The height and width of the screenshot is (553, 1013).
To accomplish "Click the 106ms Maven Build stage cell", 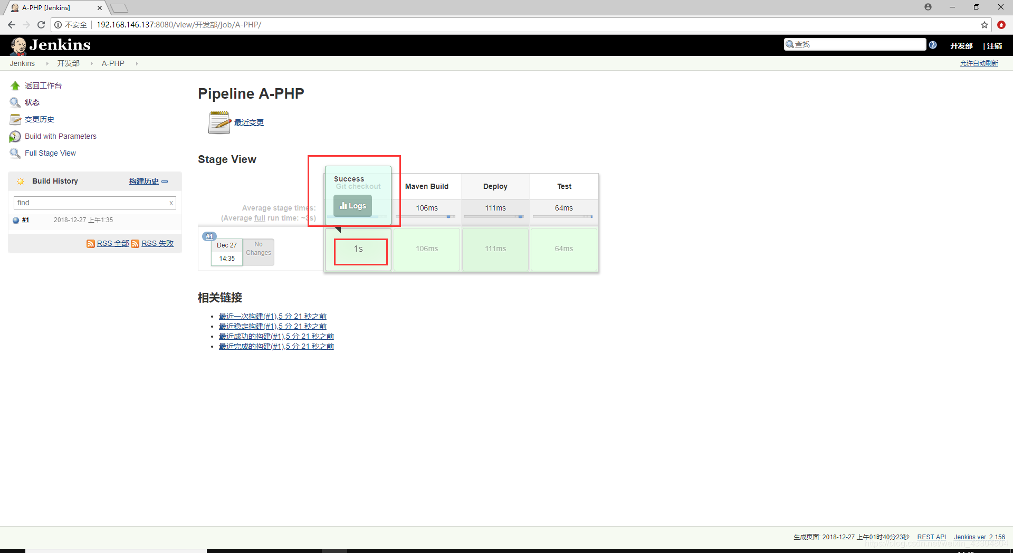I will point(426,250).
